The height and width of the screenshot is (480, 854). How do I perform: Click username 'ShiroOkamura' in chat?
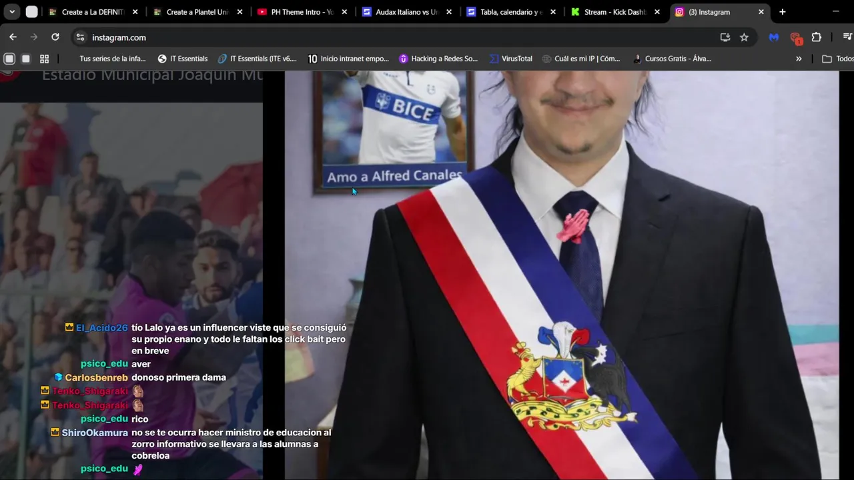(95, 433)
